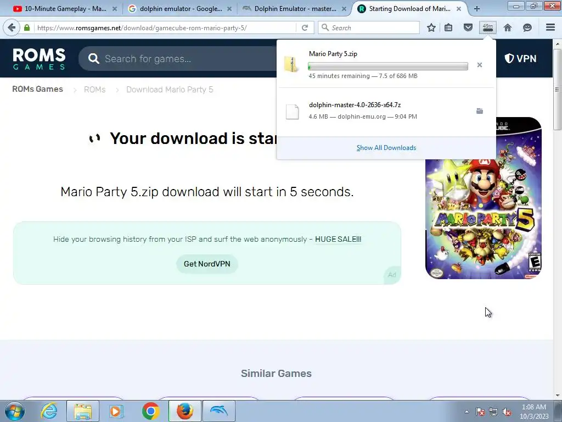This screenshot has width=562, height=422.
Task: Cancel the Mario Party 5.zip download
Action: click(480, 65)
